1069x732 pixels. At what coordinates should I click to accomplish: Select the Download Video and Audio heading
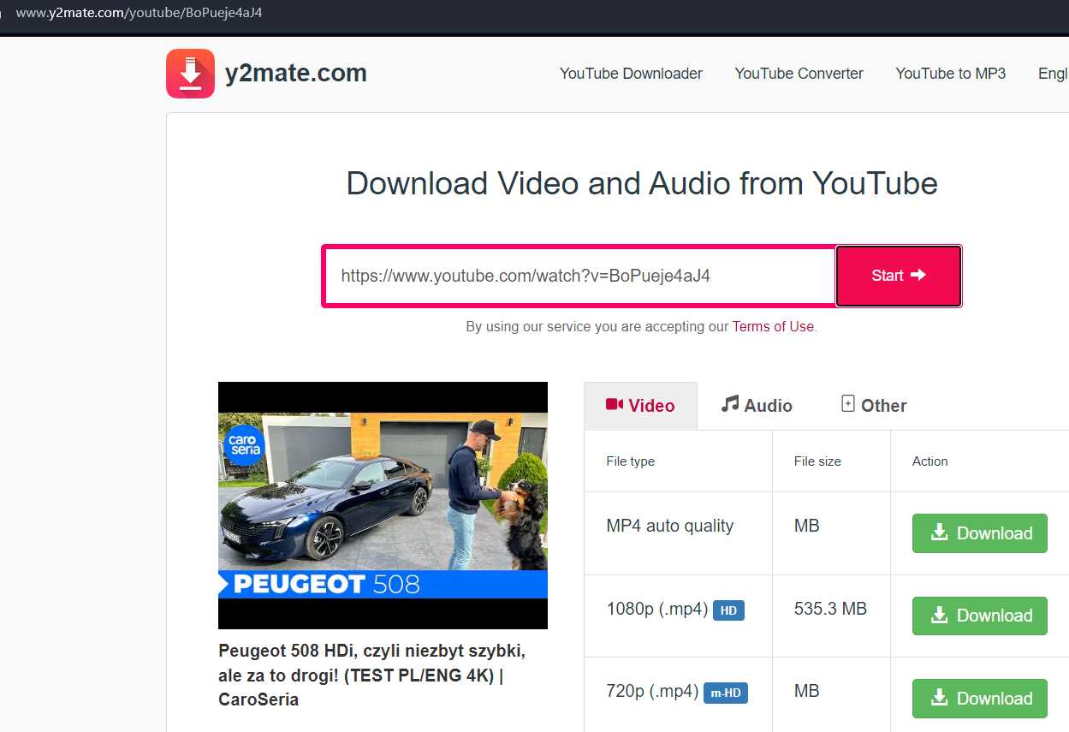point(641,183)
